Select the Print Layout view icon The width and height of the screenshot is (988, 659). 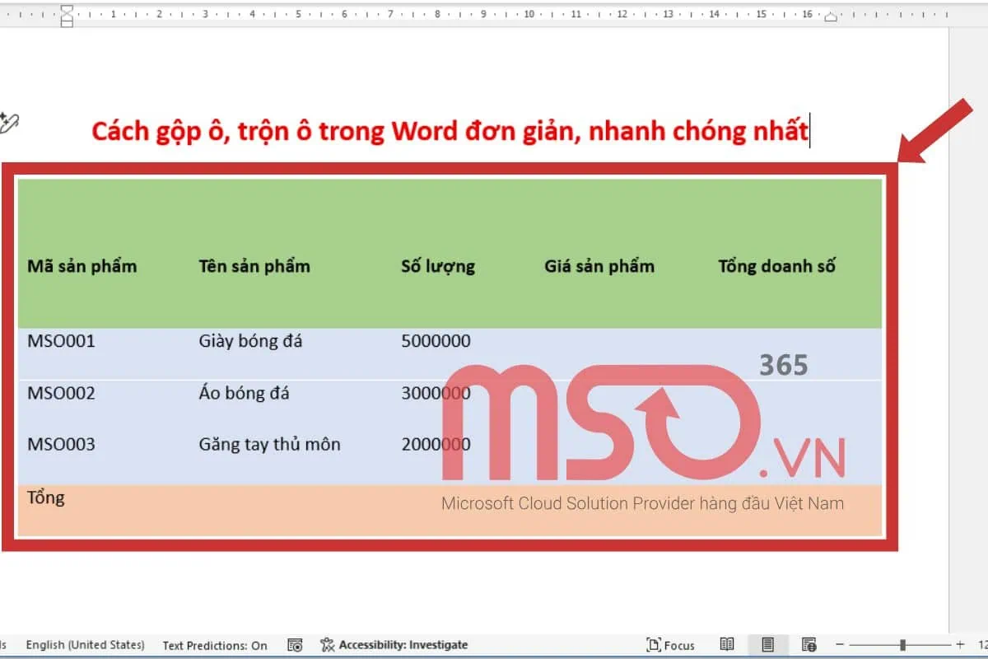768,644
